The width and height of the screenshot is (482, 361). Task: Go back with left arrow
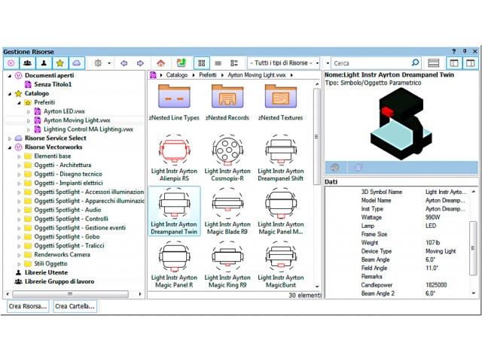(x=124, y=63)
